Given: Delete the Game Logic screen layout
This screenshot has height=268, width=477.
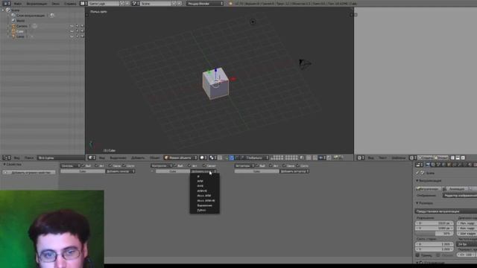Looking at the screenshot, I should (127, 3).
